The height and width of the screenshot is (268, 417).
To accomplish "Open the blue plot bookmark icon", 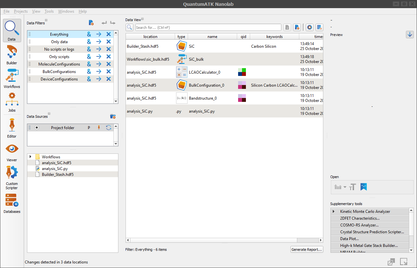I will click(x=364, y=187).
